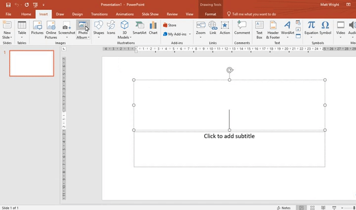Viewport: 356px width, 210px height.
Task: Click 'Tell me what you want to do'
Action: pyautogui.click(x=253, y=14)
